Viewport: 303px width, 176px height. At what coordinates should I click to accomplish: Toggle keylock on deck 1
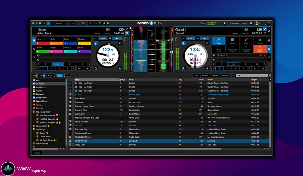click(x=96, y=43)
